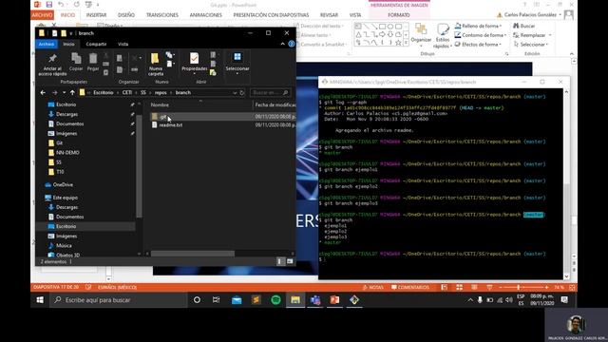The image size is (608, 342).
Task: Click Reemplazar in PowerPoint ribbon
Action: (x=532, y=35)
